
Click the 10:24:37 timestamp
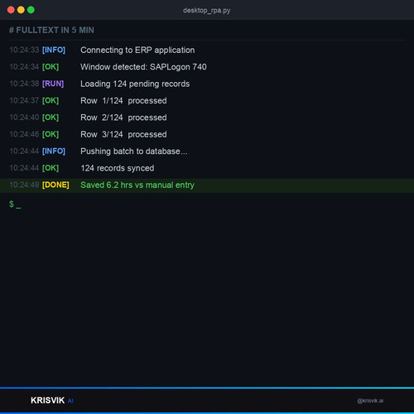click(24, 100)
